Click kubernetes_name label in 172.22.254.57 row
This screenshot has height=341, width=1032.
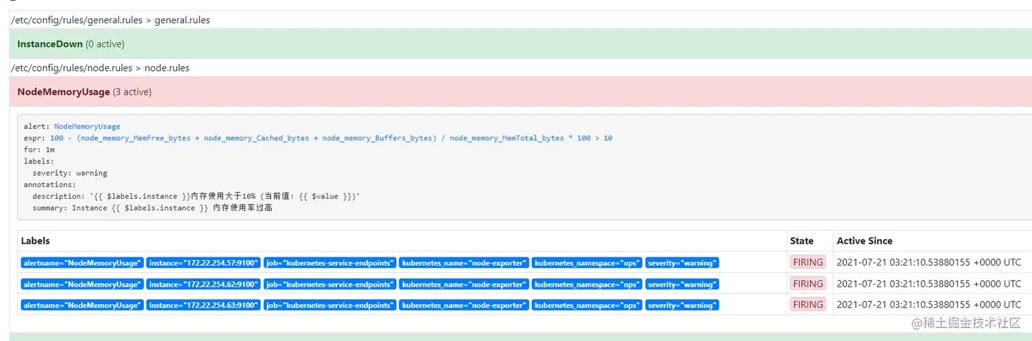(464, 263)
